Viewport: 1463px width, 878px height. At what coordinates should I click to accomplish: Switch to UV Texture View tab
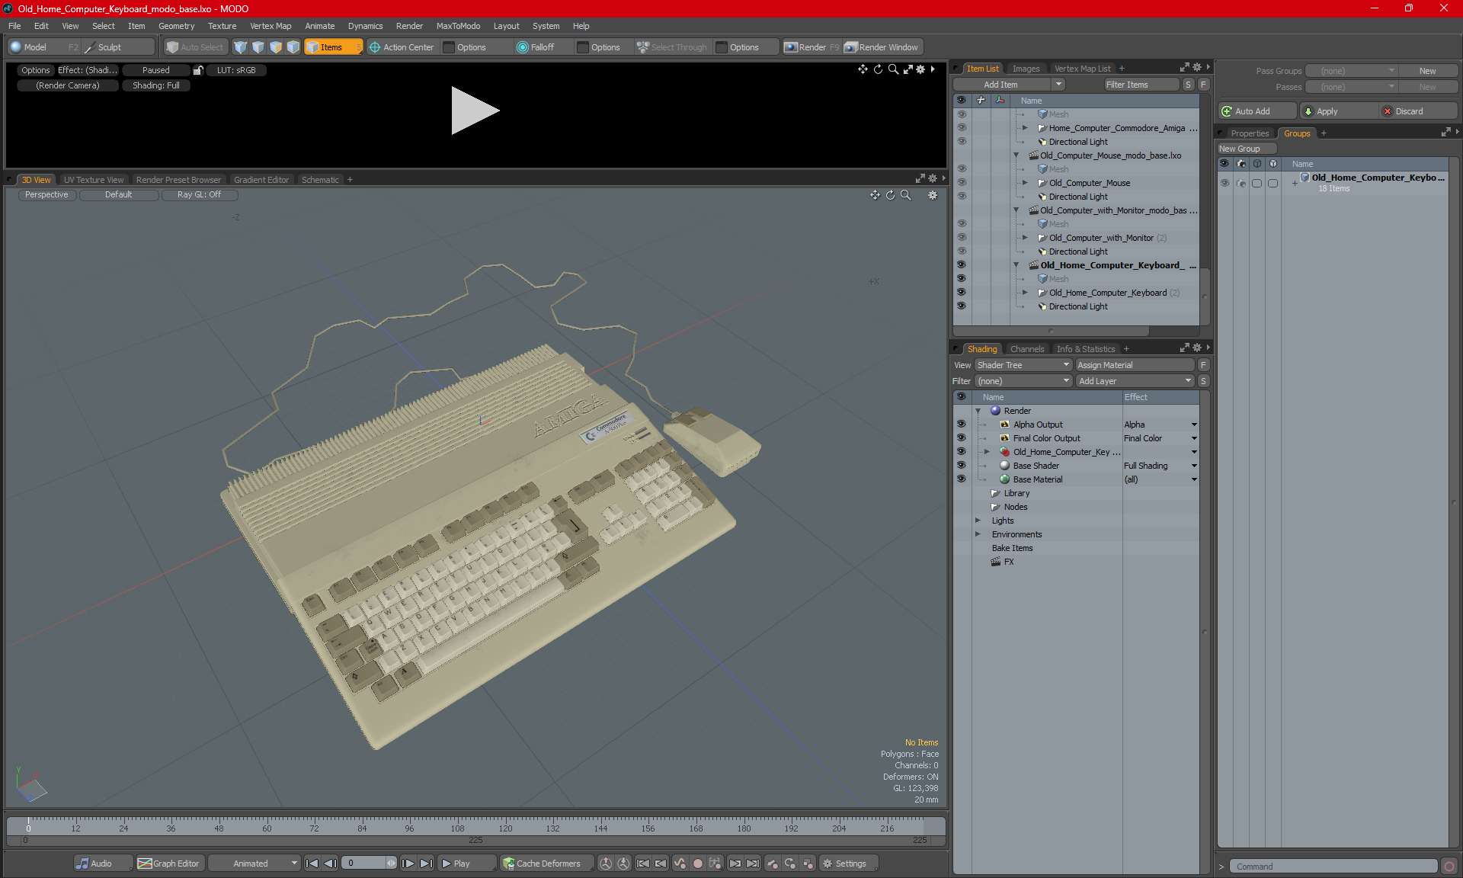(x=94, y=180)
